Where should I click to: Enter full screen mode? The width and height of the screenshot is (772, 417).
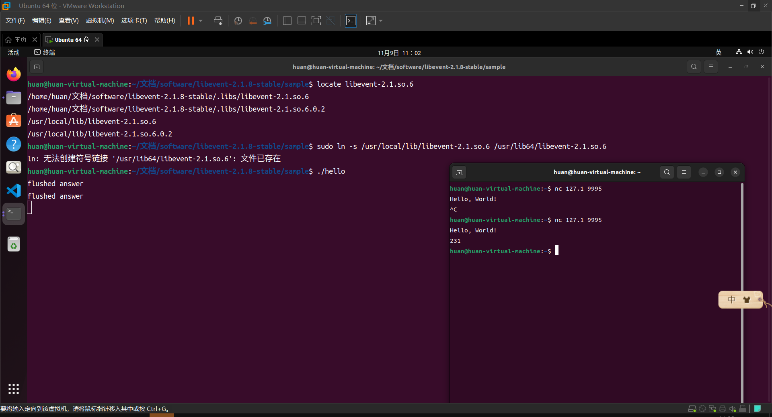pyautogui.click(x=316, y=21)
